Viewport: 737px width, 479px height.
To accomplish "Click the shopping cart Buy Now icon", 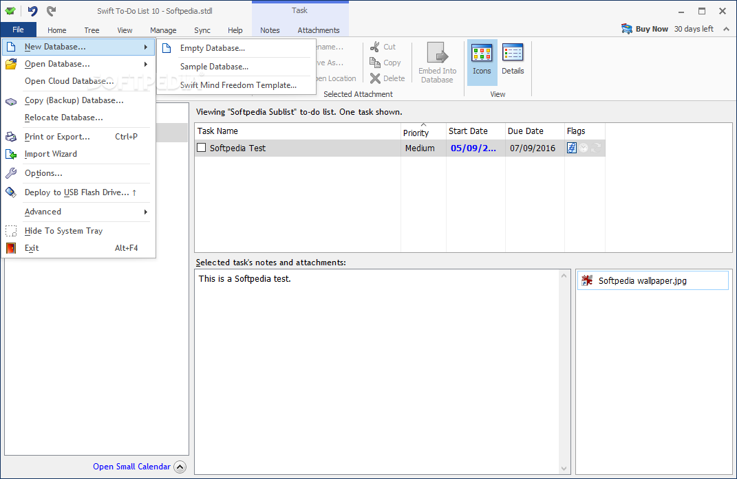I will click(626, 29).
